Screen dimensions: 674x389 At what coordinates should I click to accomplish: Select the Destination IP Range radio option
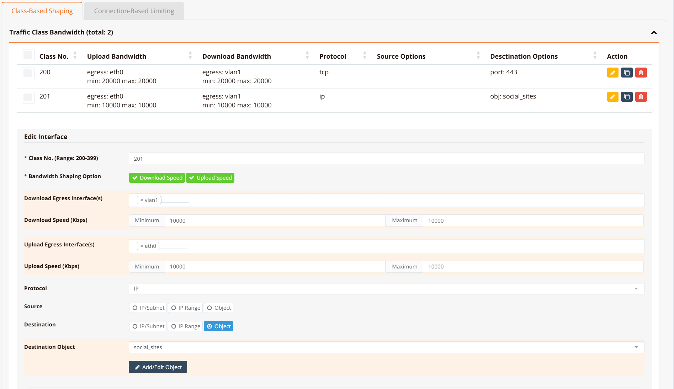coord(185,326)
